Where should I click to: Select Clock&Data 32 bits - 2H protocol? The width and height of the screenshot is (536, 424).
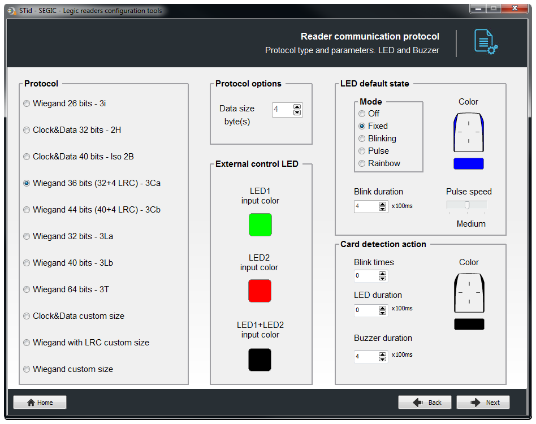(x=72, y=130)
